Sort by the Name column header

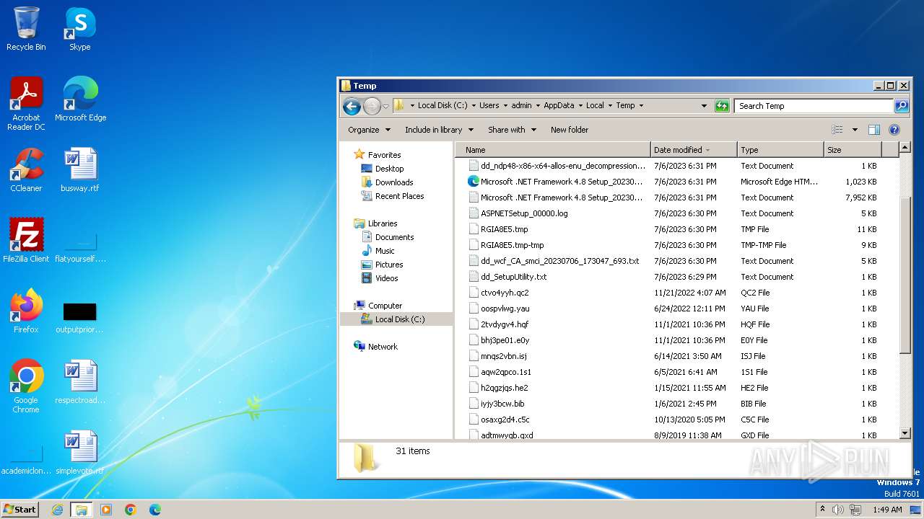point(553,150)
